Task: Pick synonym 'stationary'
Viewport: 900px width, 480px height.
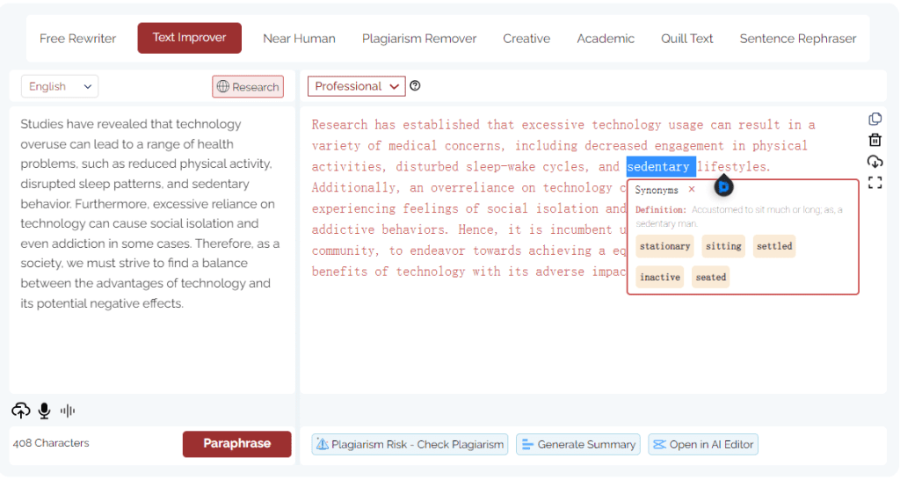Action: point(664,246)
